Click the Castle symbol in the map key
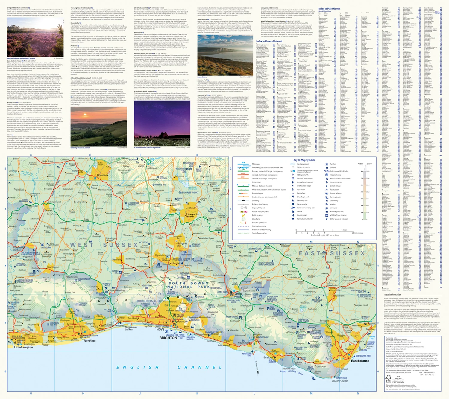Screen dimensions: 449x399 coord(293,211)
